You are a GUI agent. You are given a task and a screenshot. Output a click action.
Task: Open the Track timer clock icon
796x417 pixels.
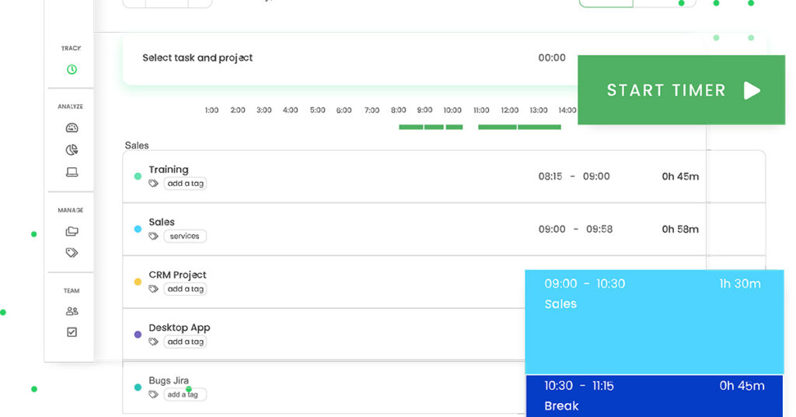[72, 69]
